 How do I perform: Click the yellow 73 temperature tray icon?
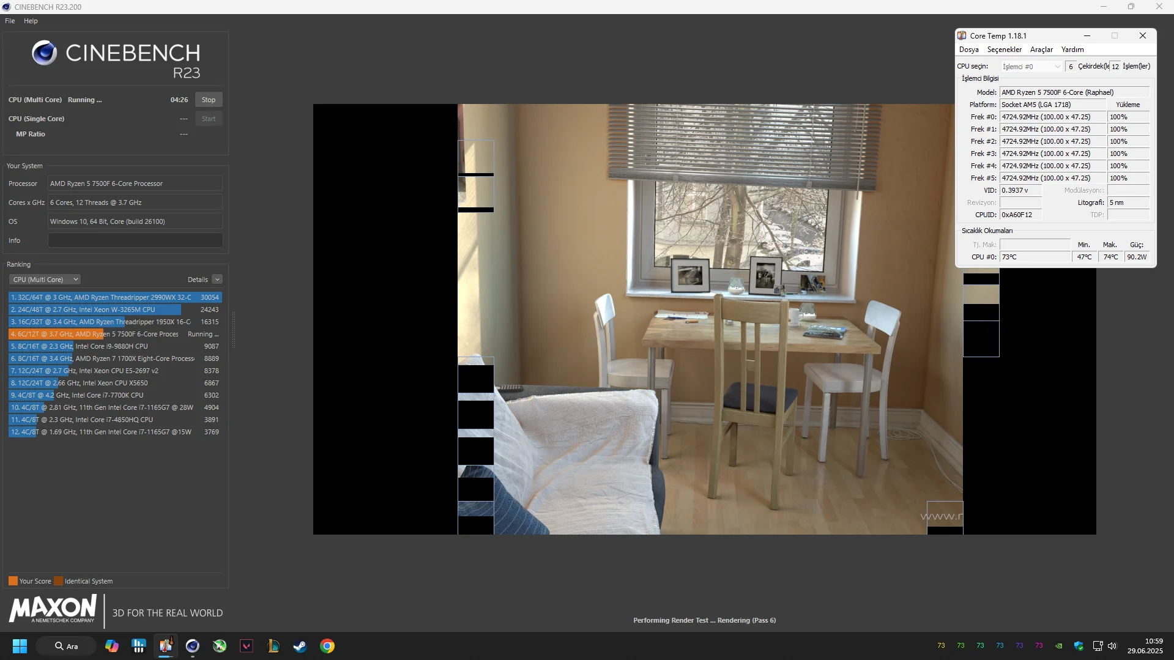941,646
